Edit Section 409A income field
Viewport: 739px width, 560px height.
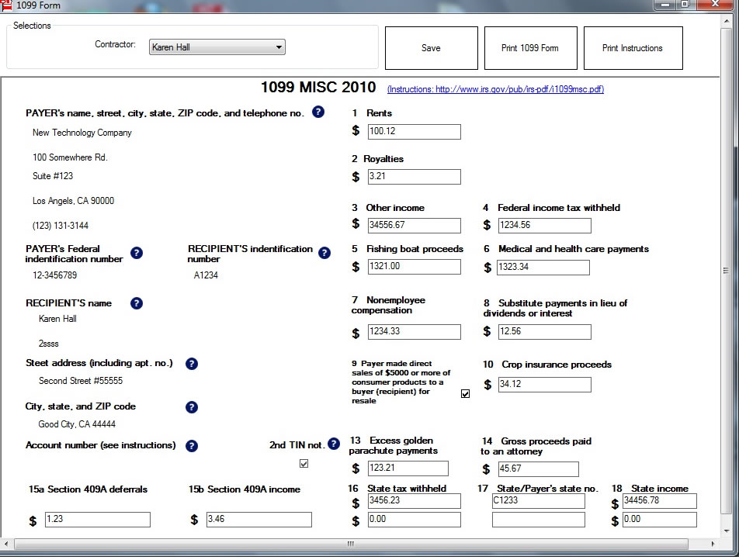pos(259,520)
